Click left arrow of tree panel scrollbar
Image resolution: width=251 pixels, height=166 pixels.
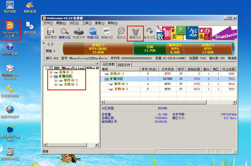(45, 145)
